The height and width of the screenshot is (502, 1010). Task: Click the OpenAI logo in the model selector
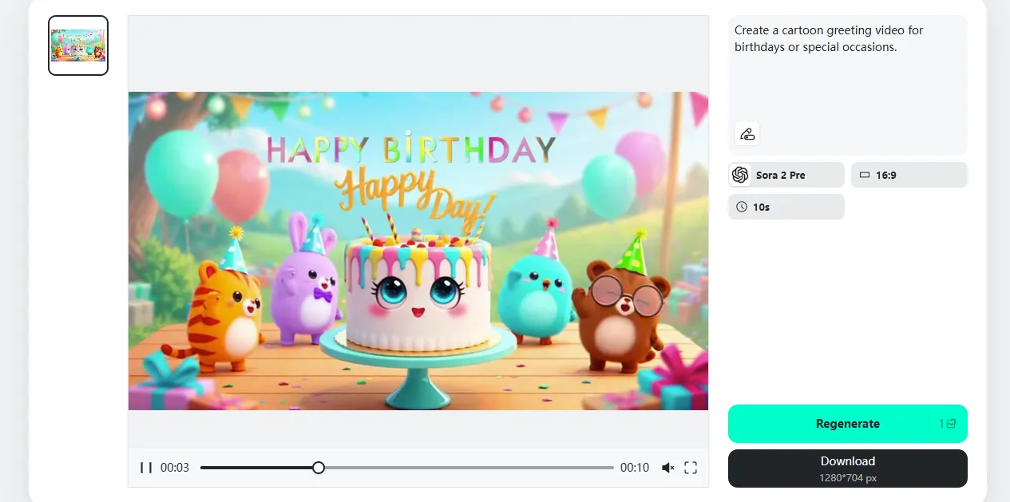(740, 174)
